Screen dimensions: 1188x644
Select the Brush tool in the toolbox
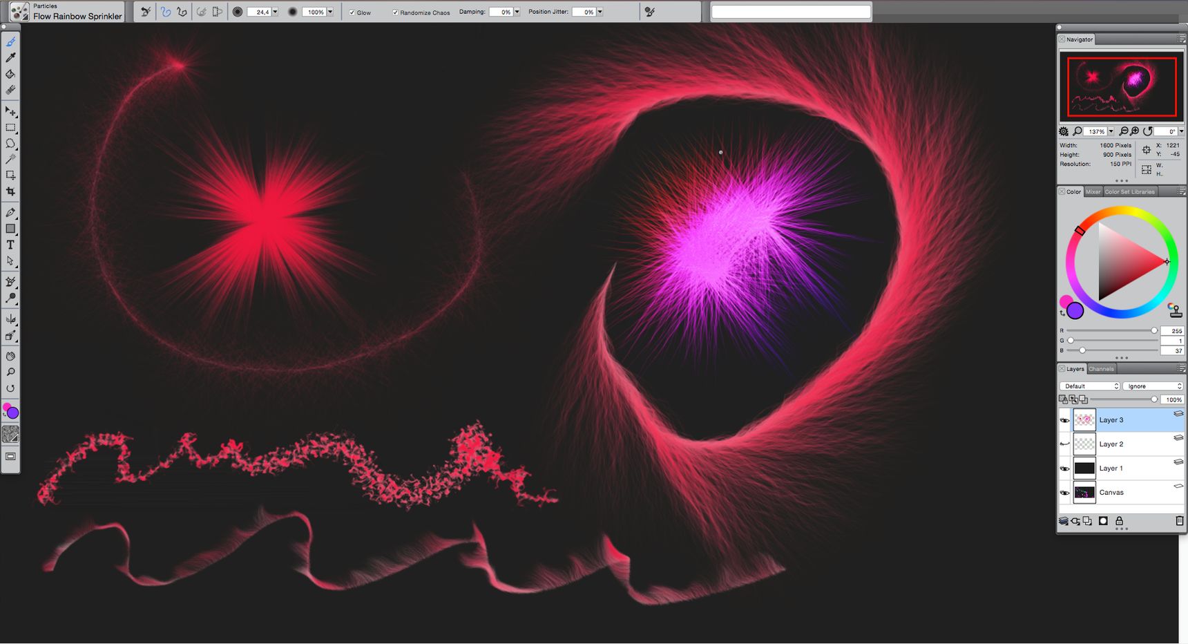pos(10,42)
